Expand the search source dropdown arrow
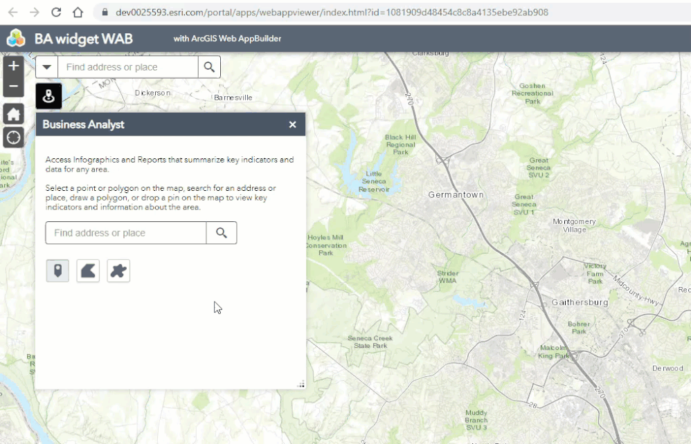Image resolution: width=691 pixels, height=444 pixels. pos(46,67)
